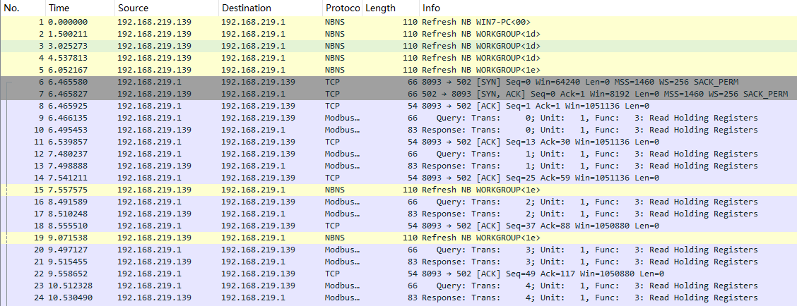Select Modbus response Trans 1 packet 13
The image size is (797, 306).
tap(398, 166)
